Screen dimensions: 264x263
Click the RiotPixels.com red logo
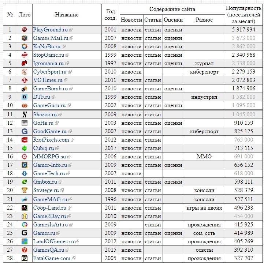tap(25, 140)
